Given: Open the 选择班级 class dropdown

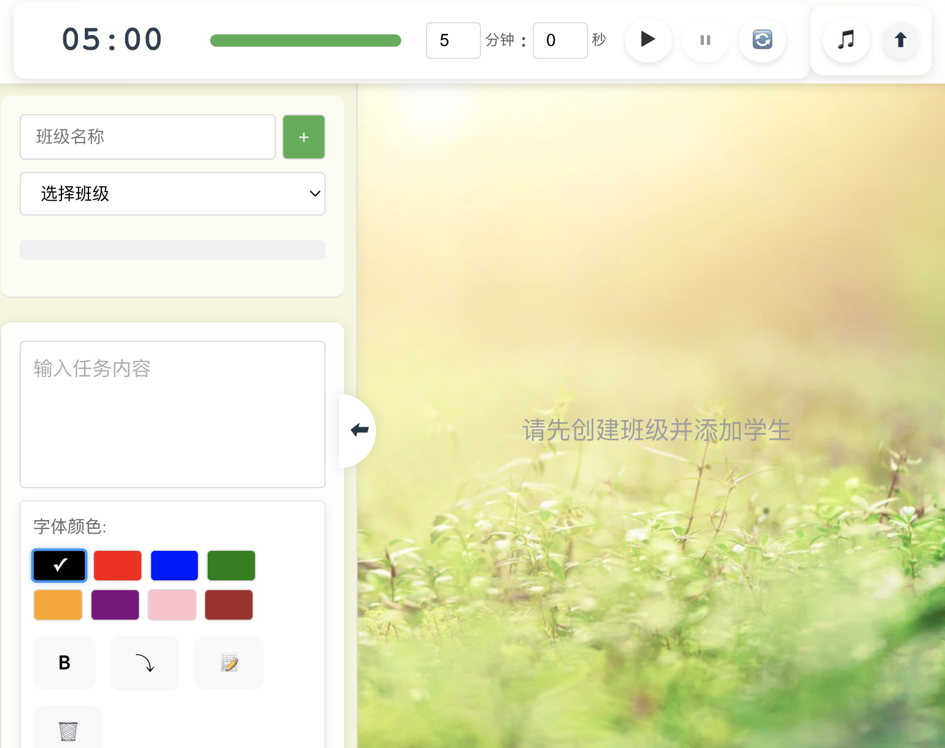Looking at the screenshot, I should [173, 193].
